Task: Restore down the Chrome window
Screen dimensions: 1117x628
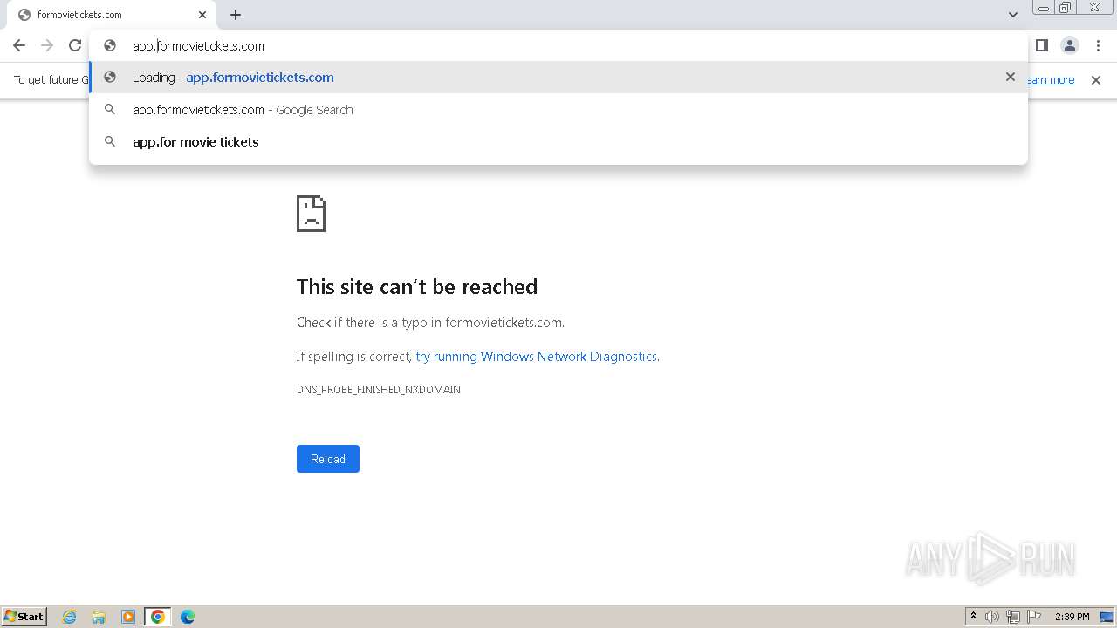Action: 1066,7
